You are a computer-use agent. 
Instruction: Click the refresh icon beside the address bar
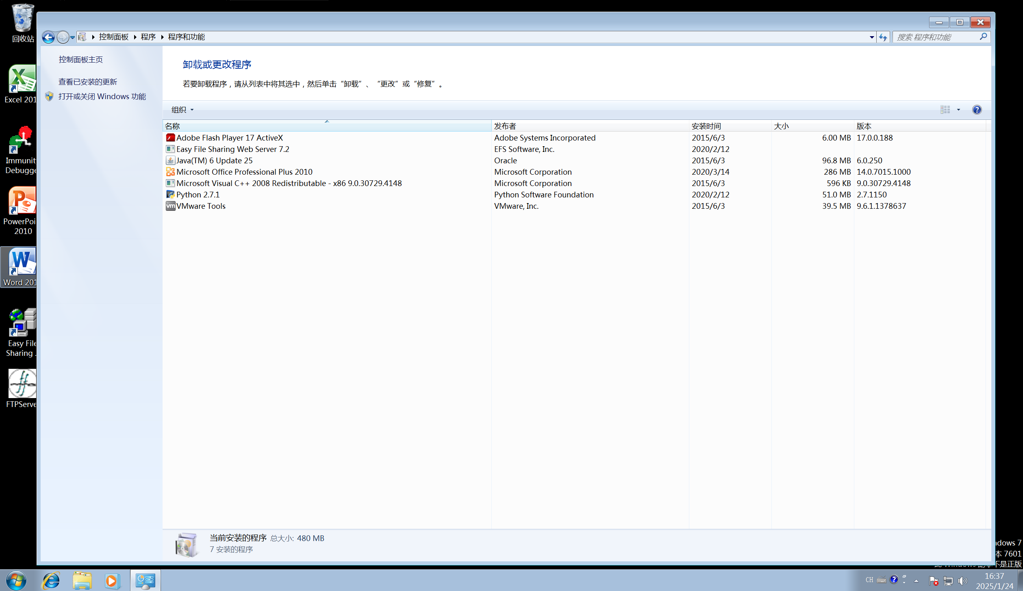883,37
